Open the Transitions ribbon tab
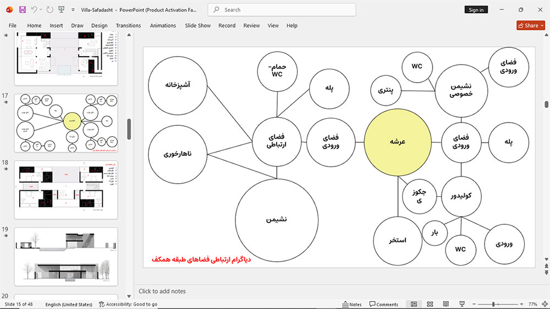The image size is (550, 309). point(128,26)
